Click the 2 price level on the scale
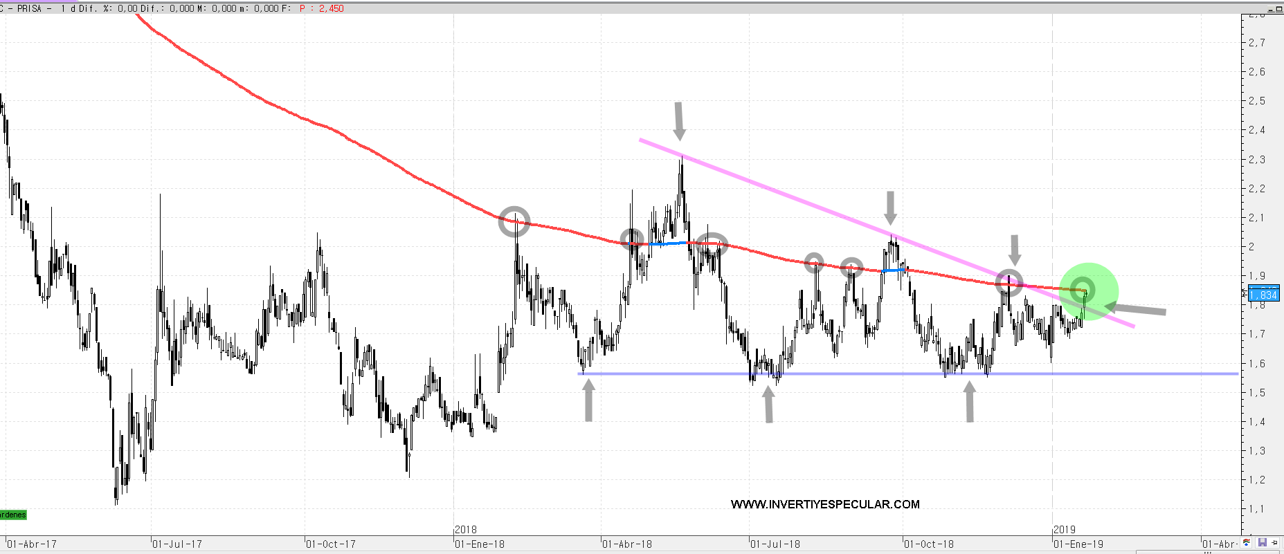 (x=1252, y=247)
